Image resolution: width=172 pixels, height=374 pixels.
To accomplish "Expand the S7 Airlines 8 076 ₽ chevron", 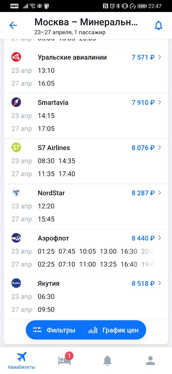I will [159, 148].
